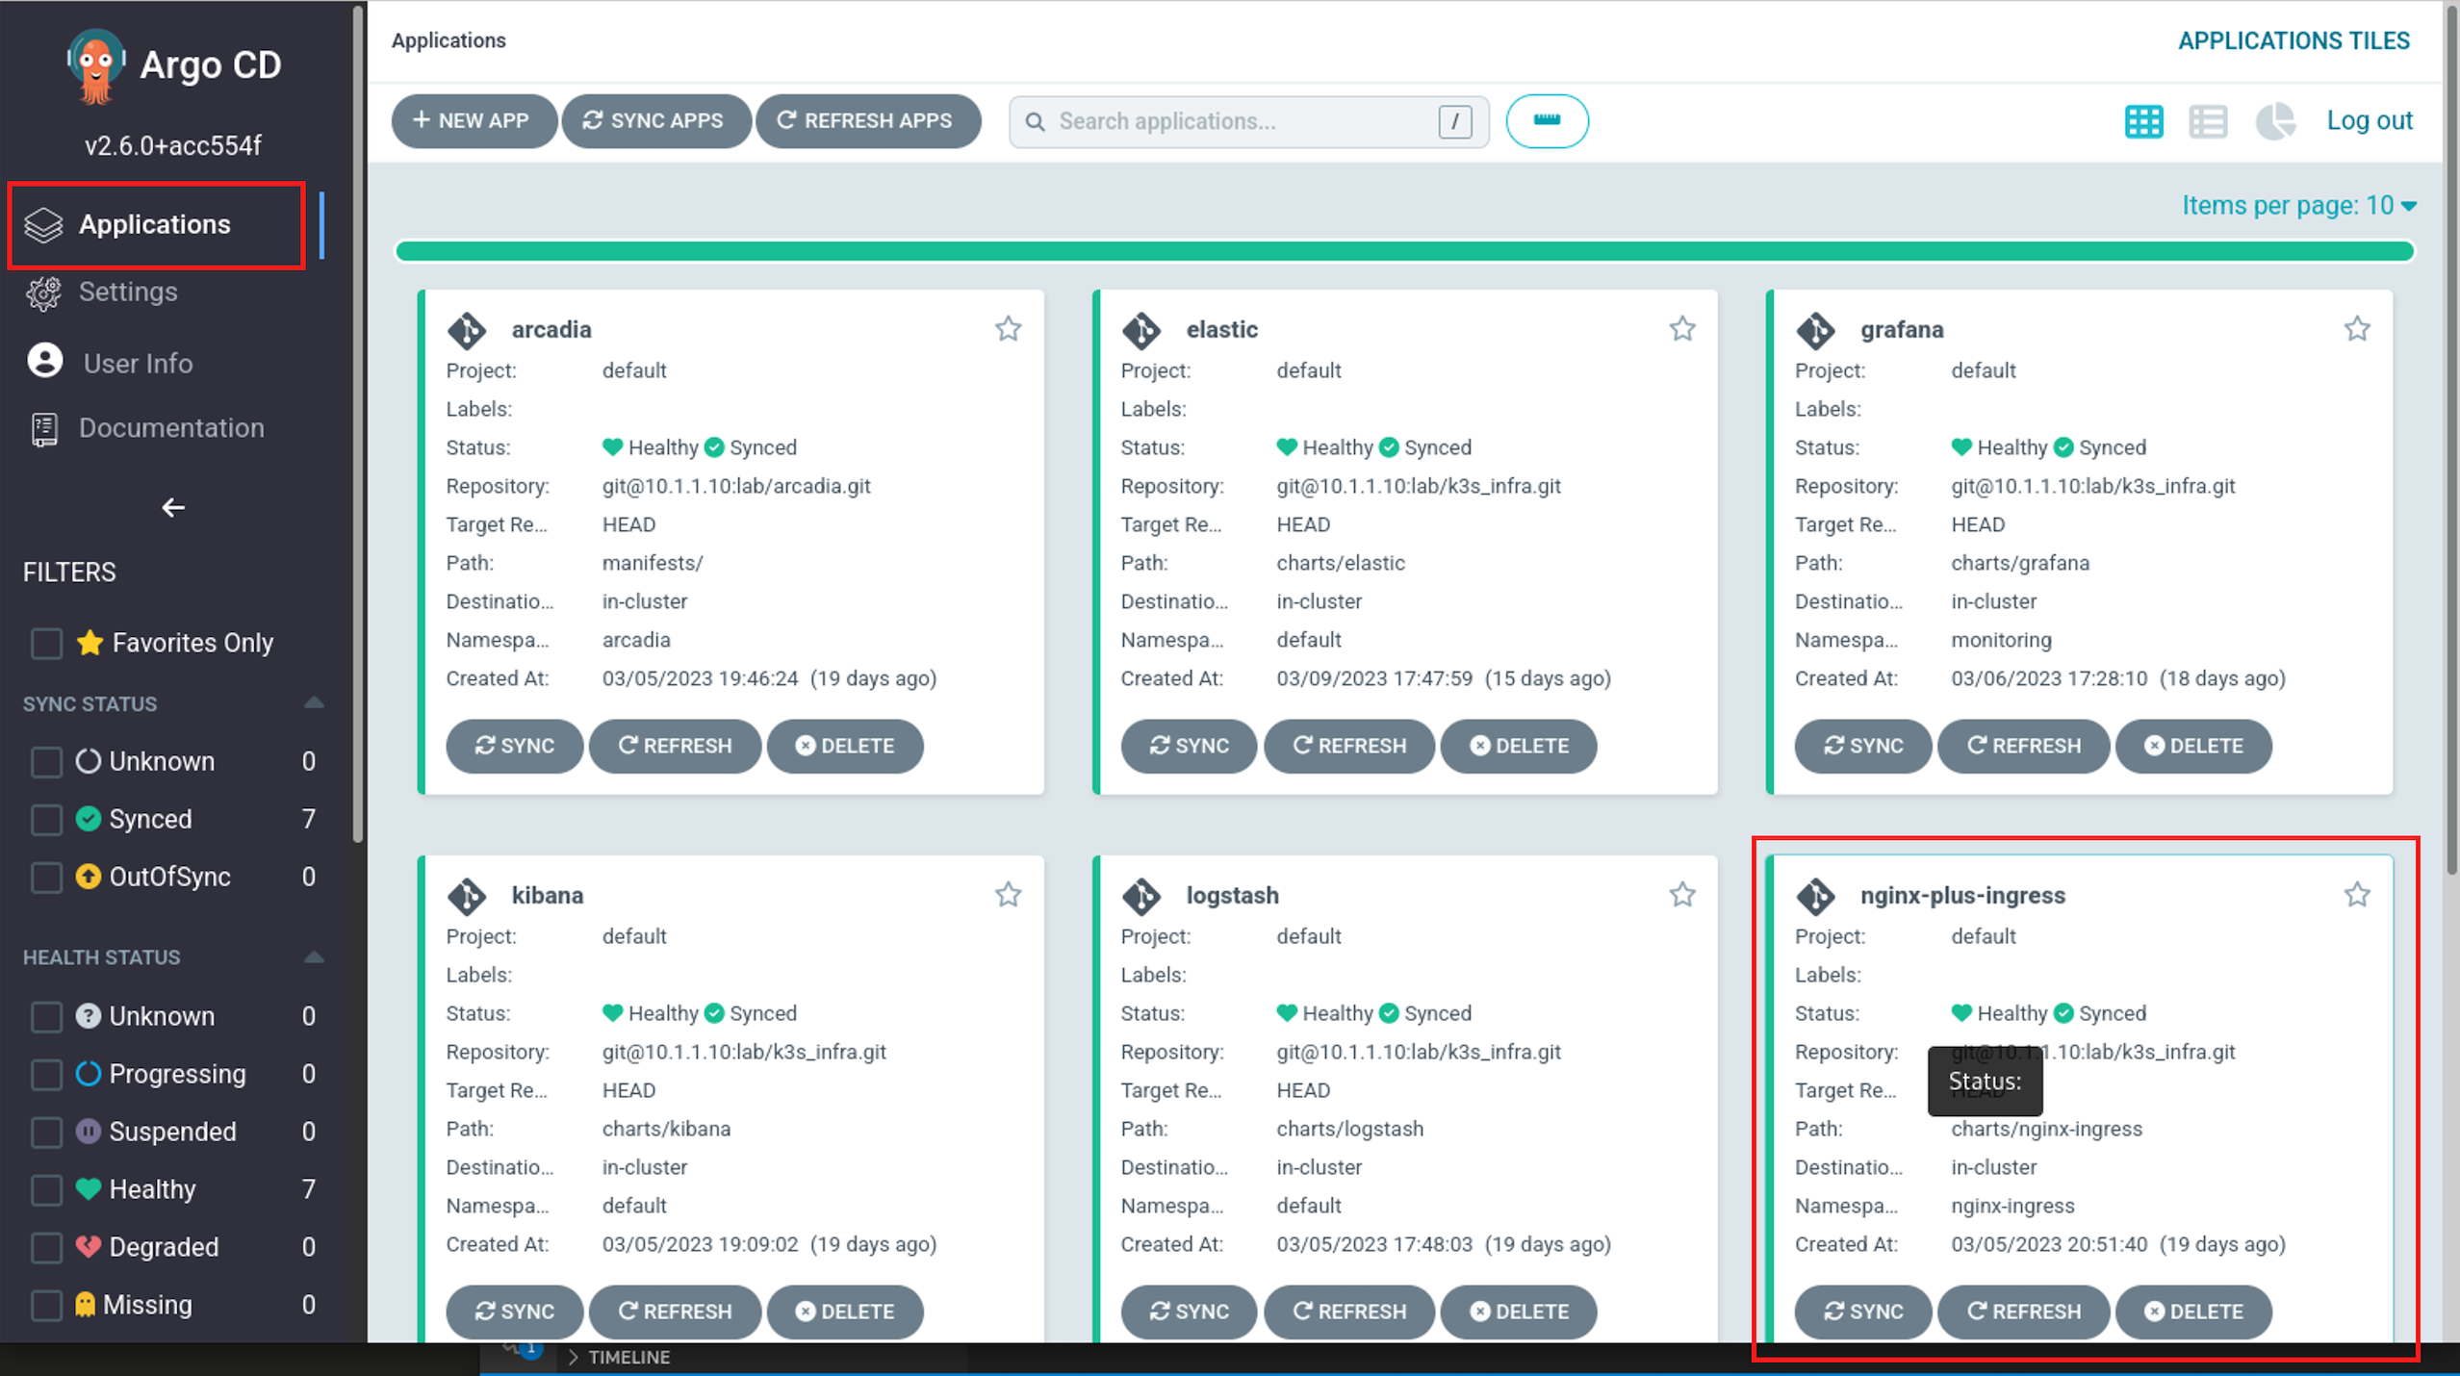2460x1376 pixels.
Task: Check the OutOfSync filter
Action: pyautogui.click(x=46, y=877)
